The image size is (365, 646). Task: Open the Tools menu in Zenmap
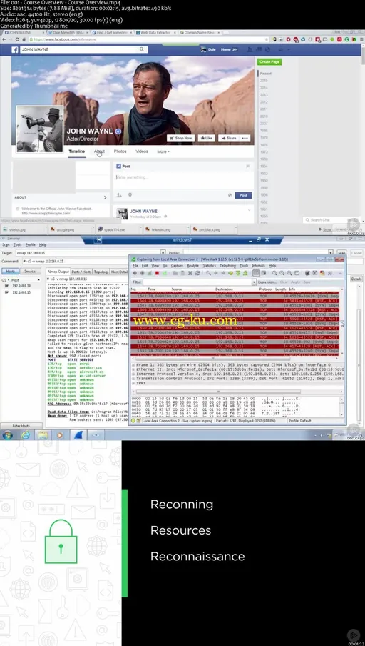[17, 244]
